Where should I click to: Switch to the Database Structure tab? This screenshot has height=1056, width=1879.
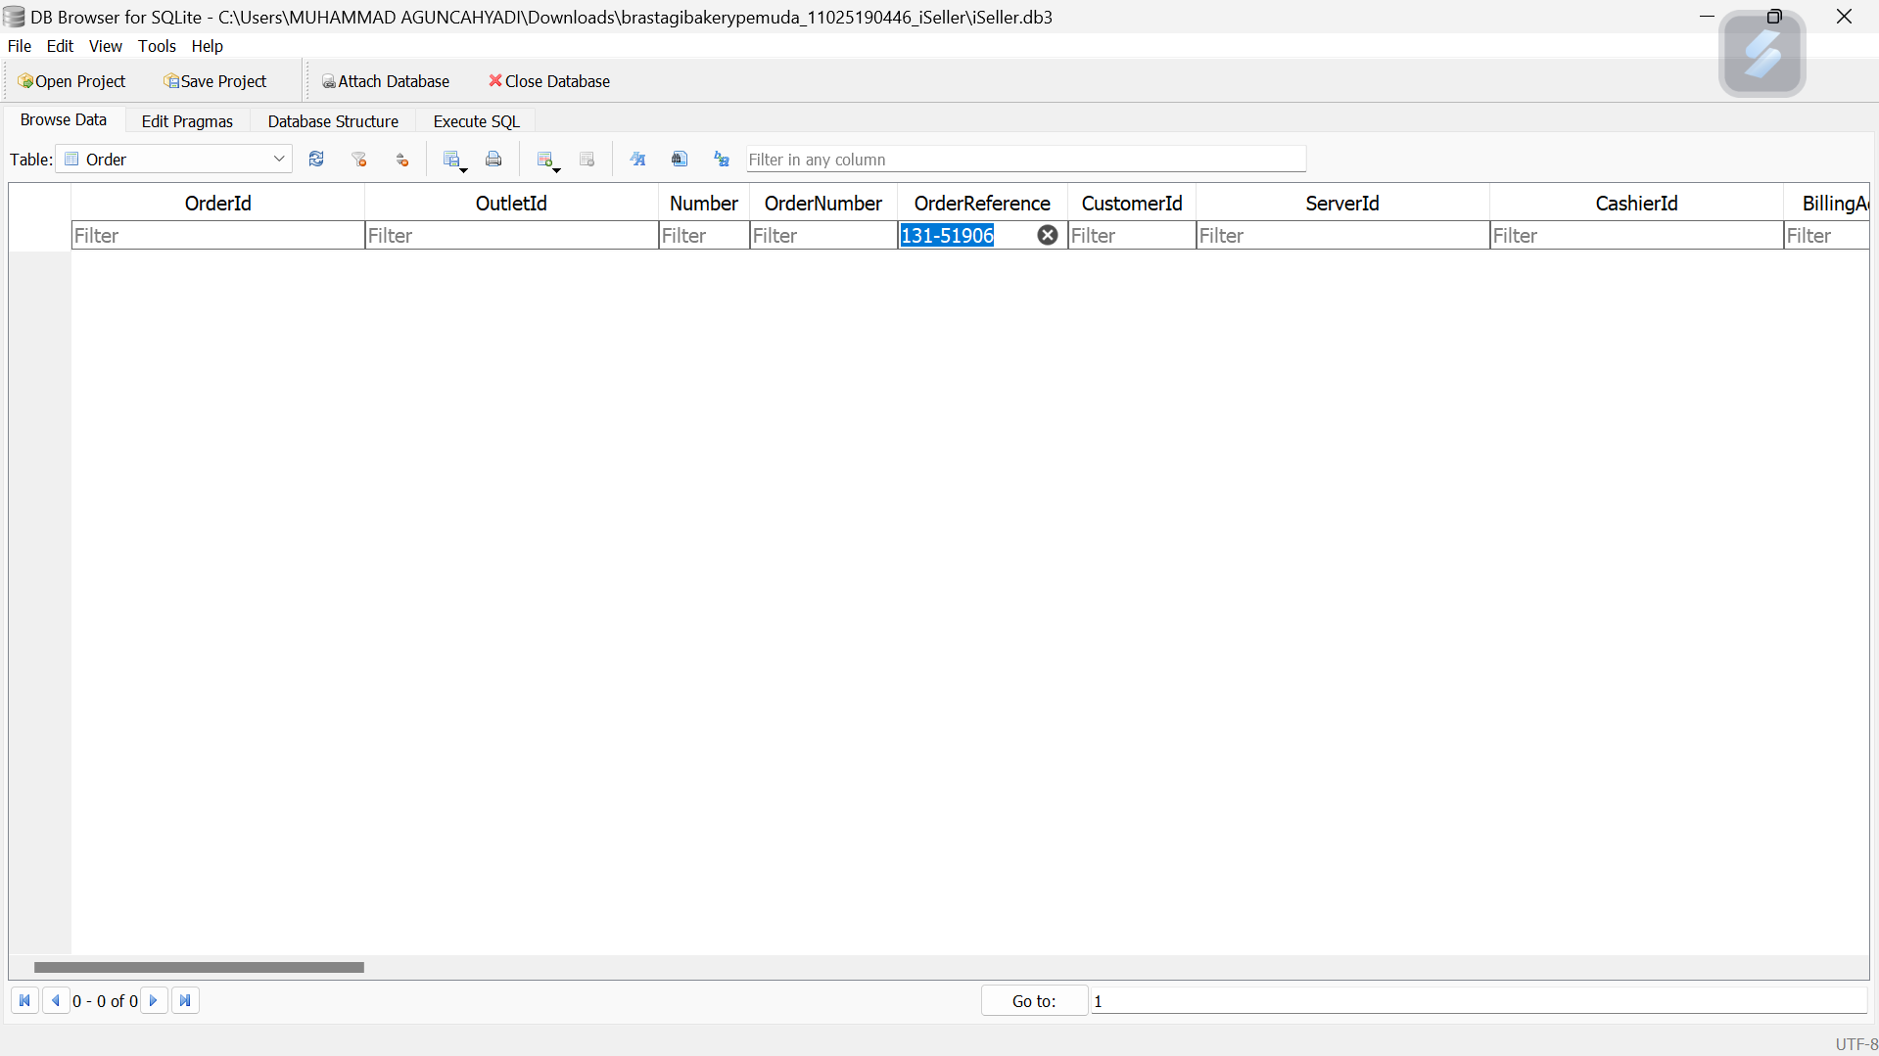tap(333, 121)
